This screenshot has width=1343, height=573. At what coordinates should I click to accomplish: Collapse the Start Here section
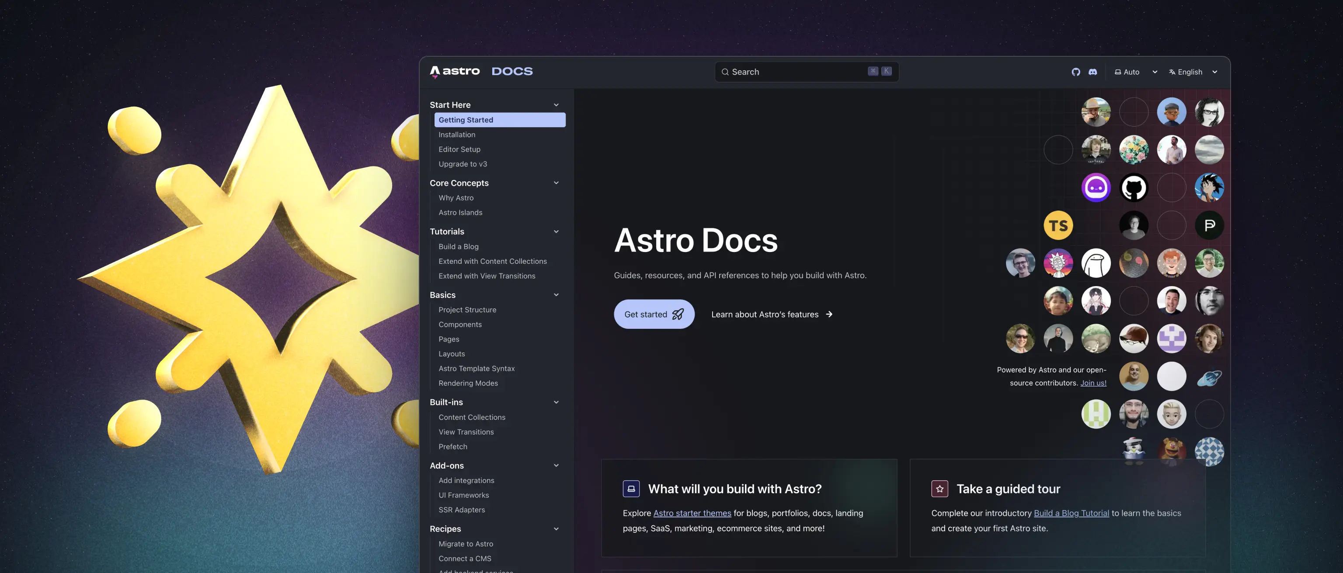point(556,105)
